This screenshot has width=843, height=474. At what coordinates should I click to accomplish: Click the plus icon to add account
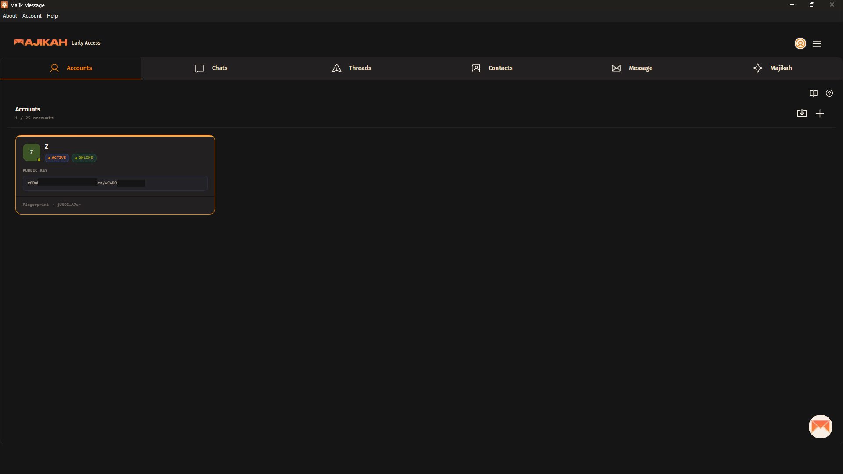(820, 113)
